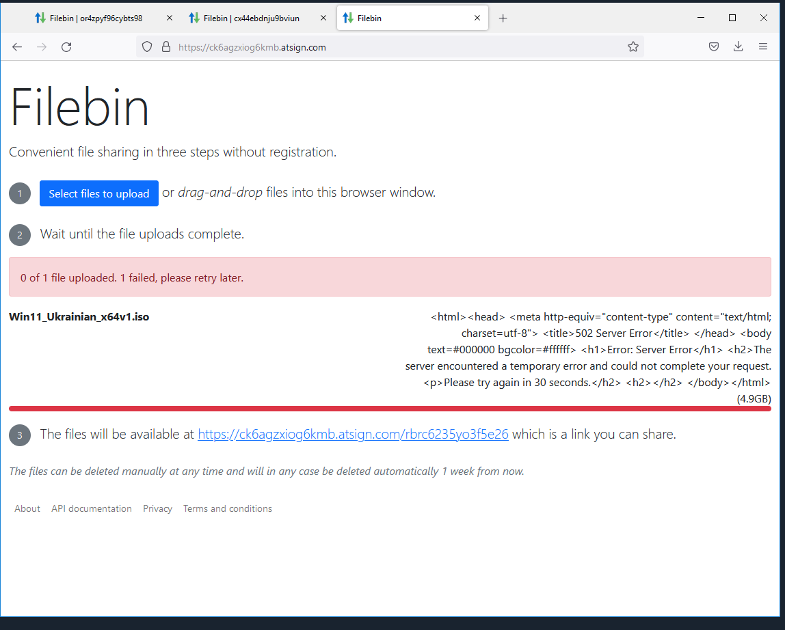
Task: Open the tracking protection shield icon
Action: (147, 47)
